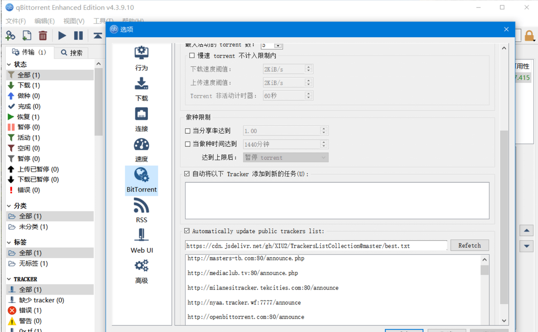Enable 当分享率达到 checkbox
The height and width of the screenshot is (332, 538).
coord(188,131)
